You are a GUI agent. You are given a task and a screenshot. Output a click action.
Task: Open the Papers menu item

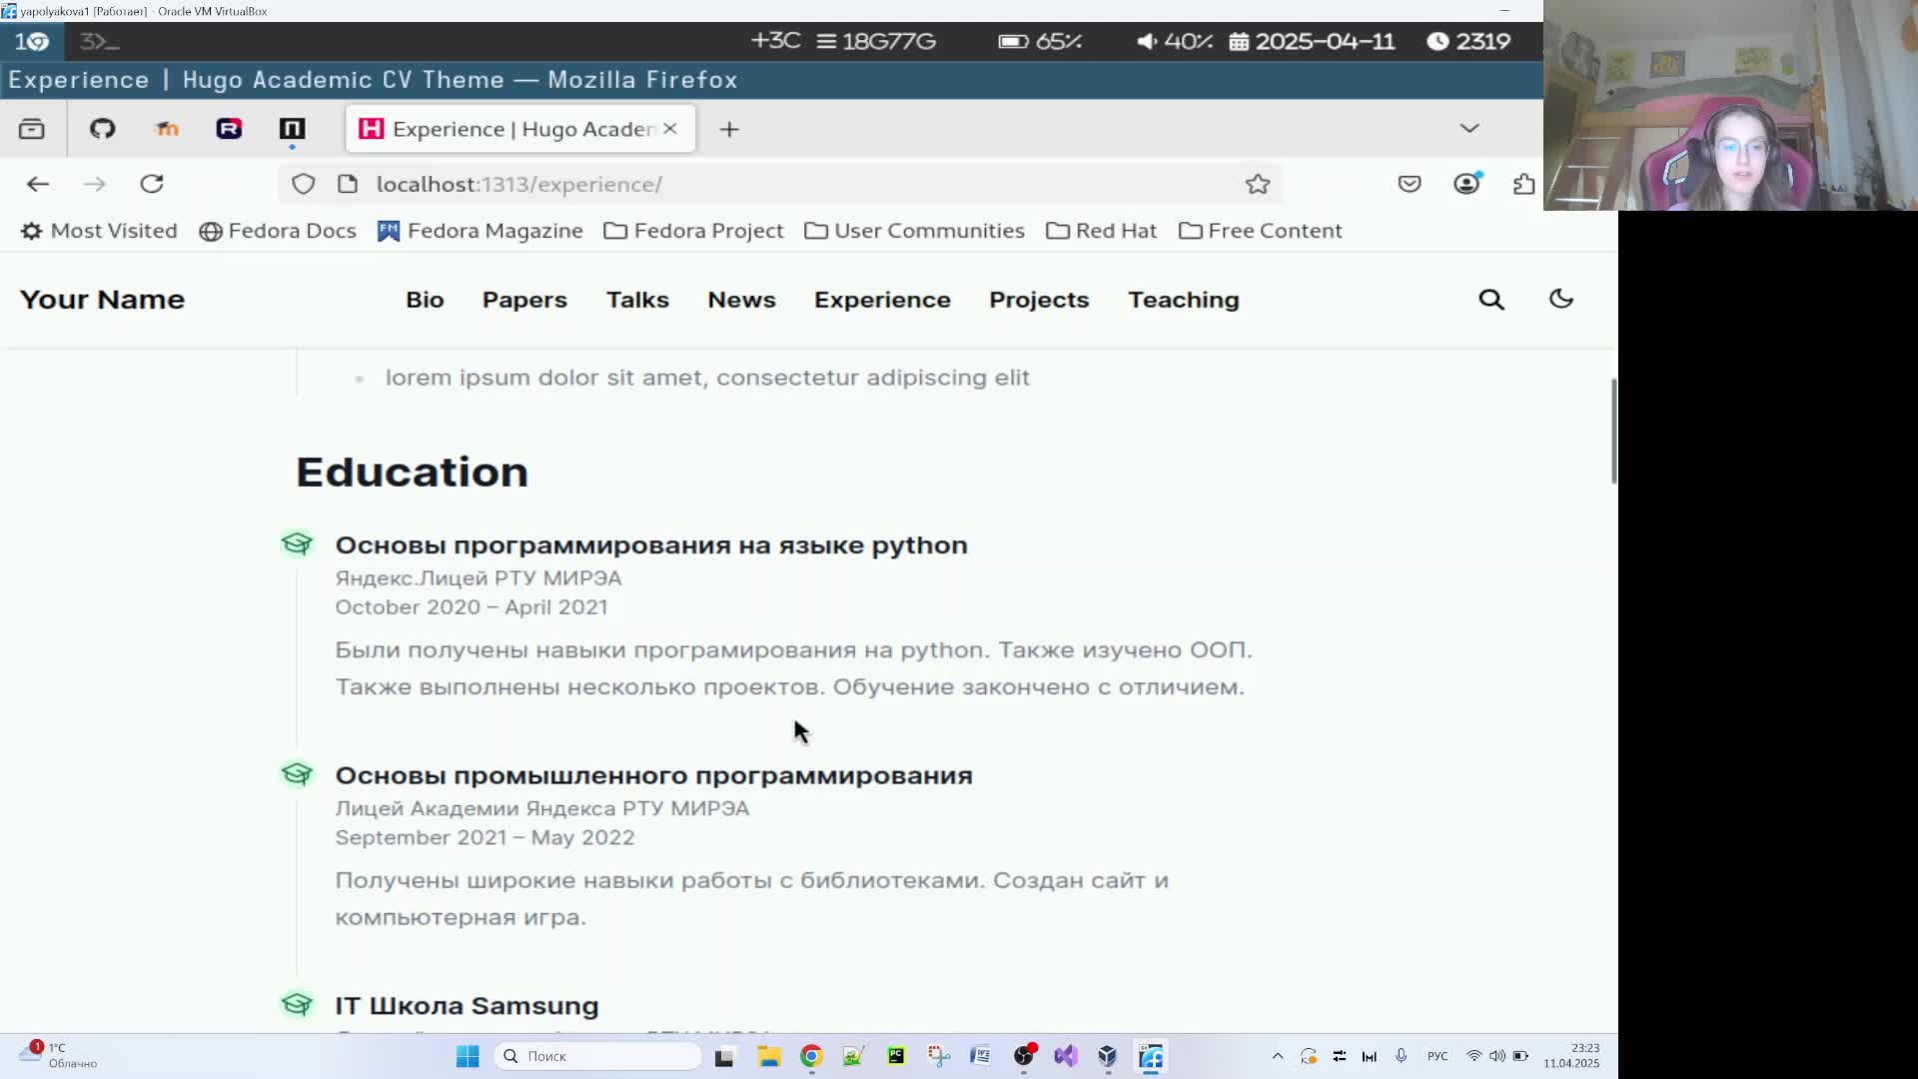[x=524, y=300]
